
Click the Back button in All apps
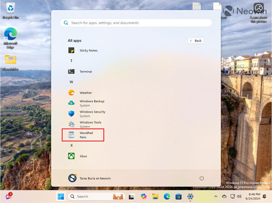click(196, 41)
